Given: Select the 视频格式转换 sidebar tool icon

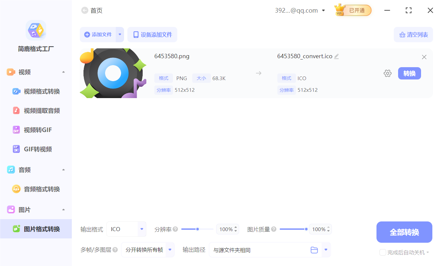Looking at the screenshot, I should [x=16, y=91].
